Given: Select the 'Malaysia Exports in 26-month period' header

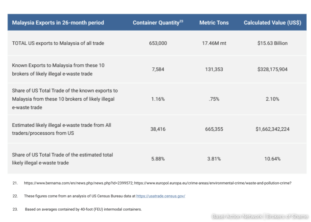Looking at the screenshot, I should pyautogui.click(x=58, y=23).
